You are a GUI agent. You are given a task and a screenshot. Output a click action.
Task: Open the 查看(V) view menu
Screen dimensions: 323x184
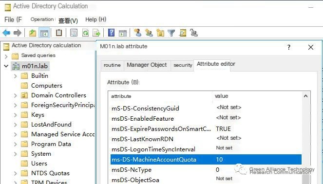click(68, 20)
